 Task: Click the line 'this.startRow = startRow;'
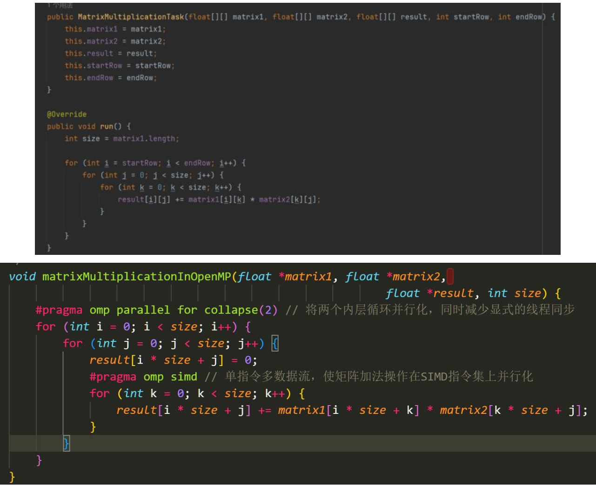120,66
